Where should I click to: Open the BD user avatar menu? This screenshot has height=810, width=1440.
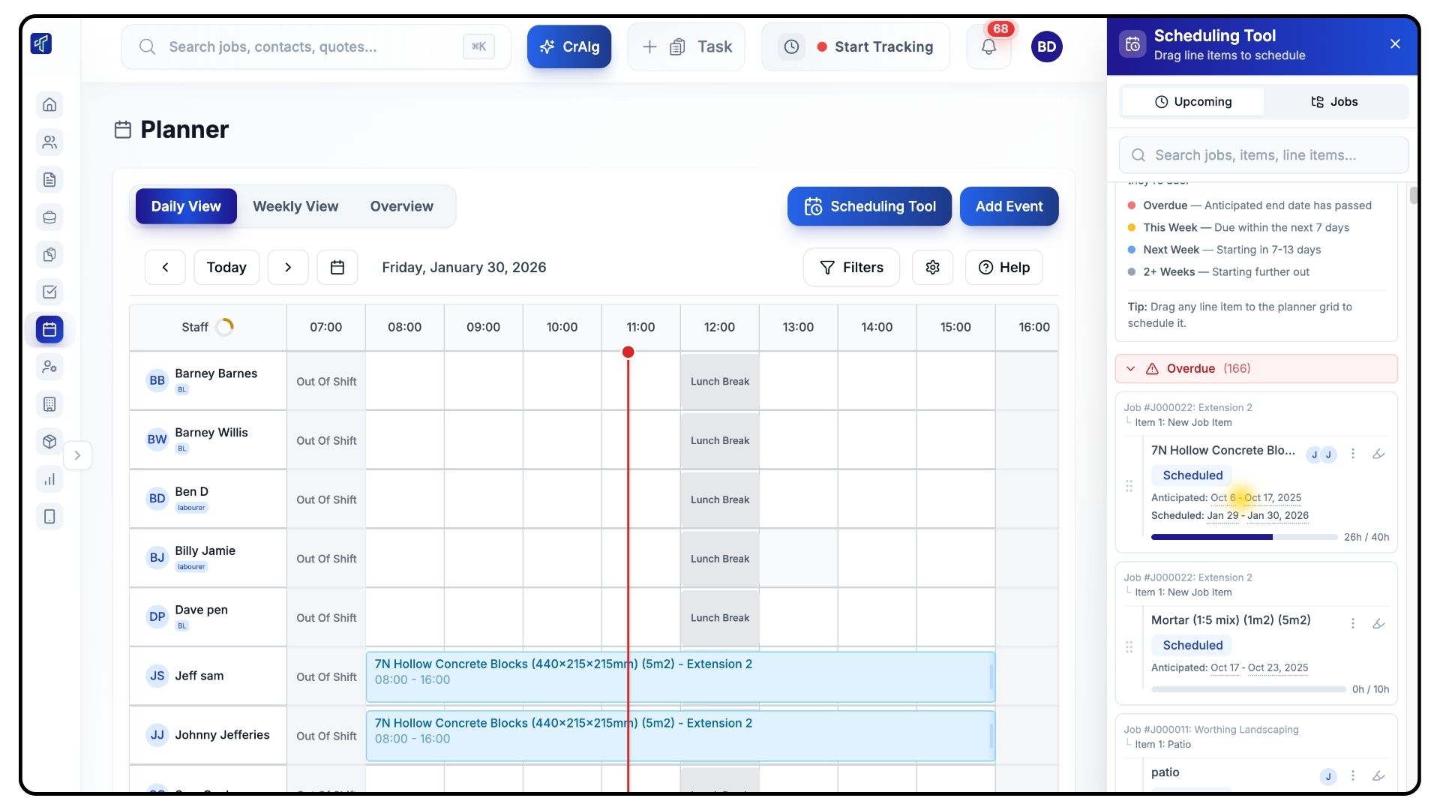coord(1046,47)
